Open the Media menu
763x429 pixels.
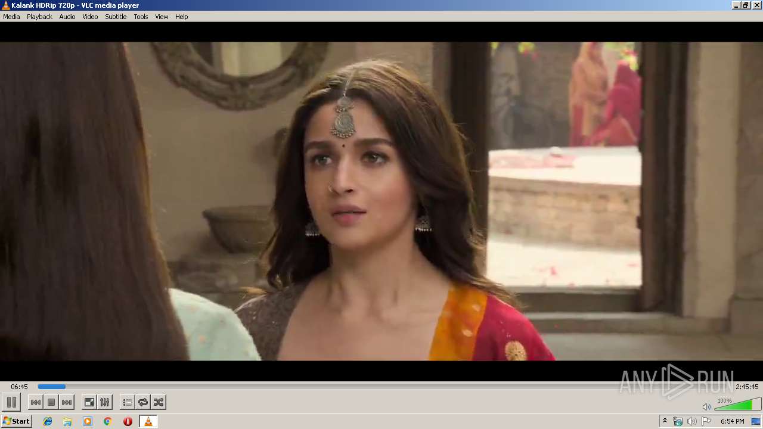coord(11,17)
